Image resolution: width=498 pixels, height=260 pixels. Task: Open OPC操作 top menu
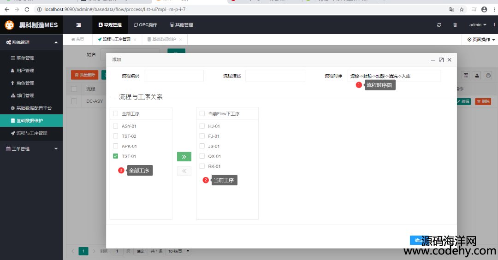145,25
